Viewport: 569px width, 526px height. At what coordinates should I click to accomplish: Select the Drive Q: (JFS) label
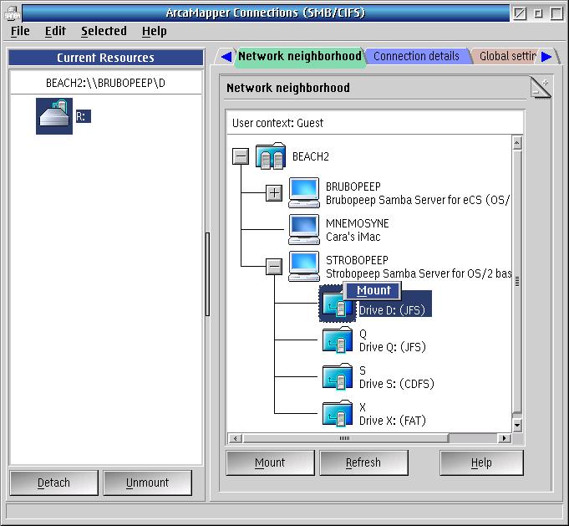pyautogui.click(x=392, y=347)
